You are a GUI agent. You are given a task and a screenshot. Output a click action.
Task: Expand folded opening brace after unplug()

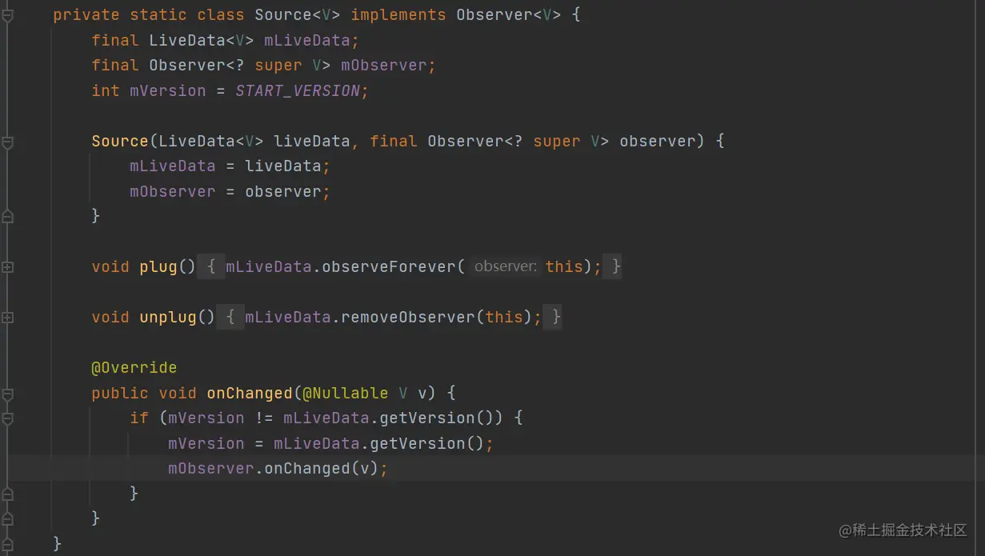click(230, 318)
